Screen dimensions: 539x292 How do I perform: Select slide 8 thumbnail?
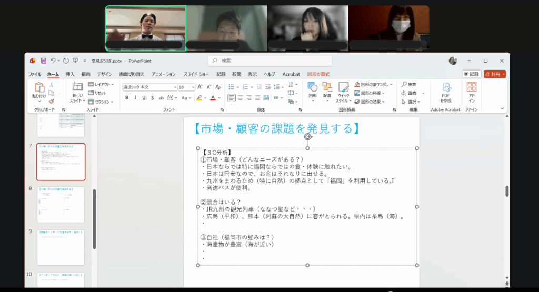click(61, 204)
